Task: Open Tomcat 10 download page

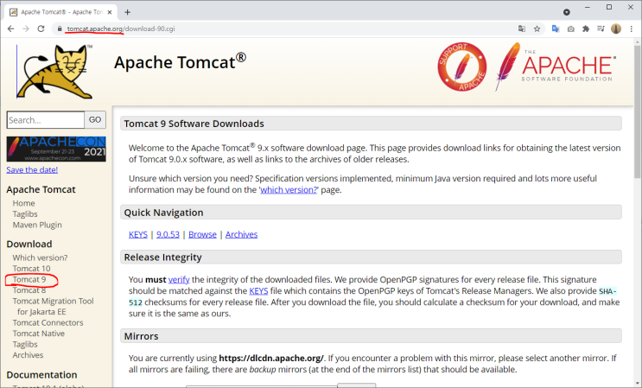Action: (x=31, y=269)
